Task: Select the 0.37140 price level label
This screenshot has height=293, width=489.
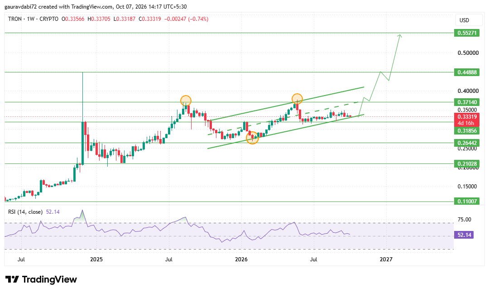Action: (467, 102)
